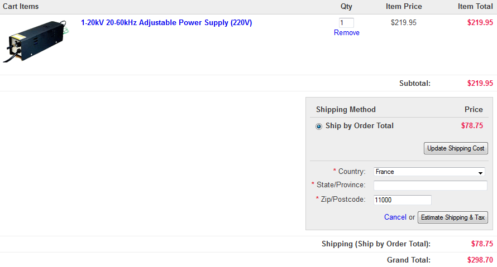Image resolution: width=497 pixels, height=267 pixels.
Task: Click the Subtotal amount $219.95
Action: coord(480,84)
